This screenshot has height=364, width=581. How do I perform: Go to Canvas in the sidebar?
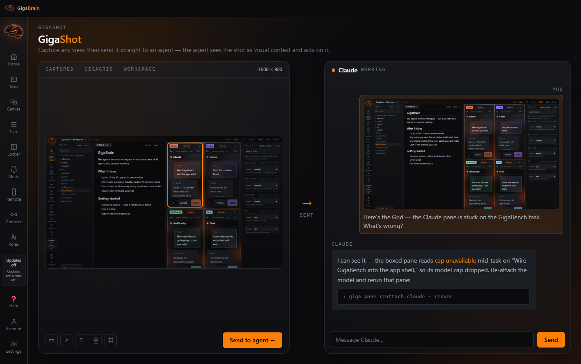[13, 105]
